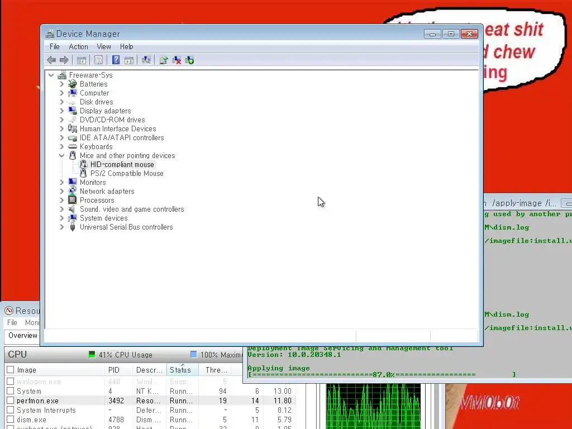Open Properties via the toolbar properties icon
Image resolution: width=572 pixels, height=429 pixels.
tap(98, 60)
